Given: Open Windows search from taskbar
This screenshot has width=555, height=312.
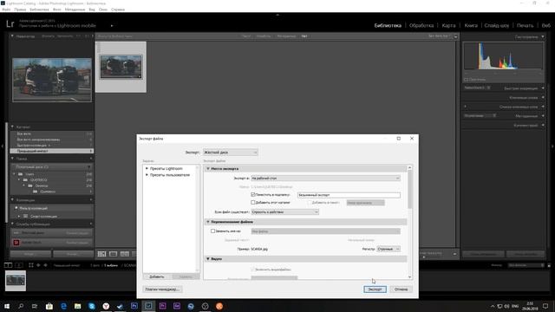Looking at the screenshot, I should [x=21, y=306].
